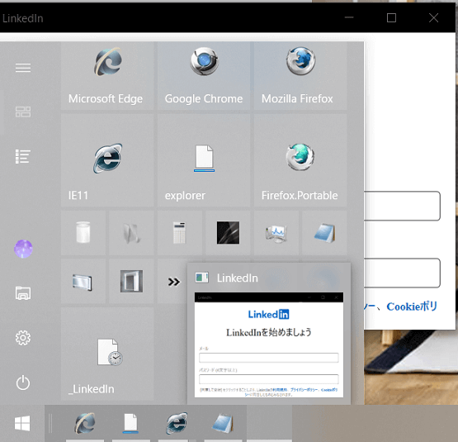This screenshot has height=442, width=458.
Task: Open the gray folded-paper small tile
Action: coord(131,233)
